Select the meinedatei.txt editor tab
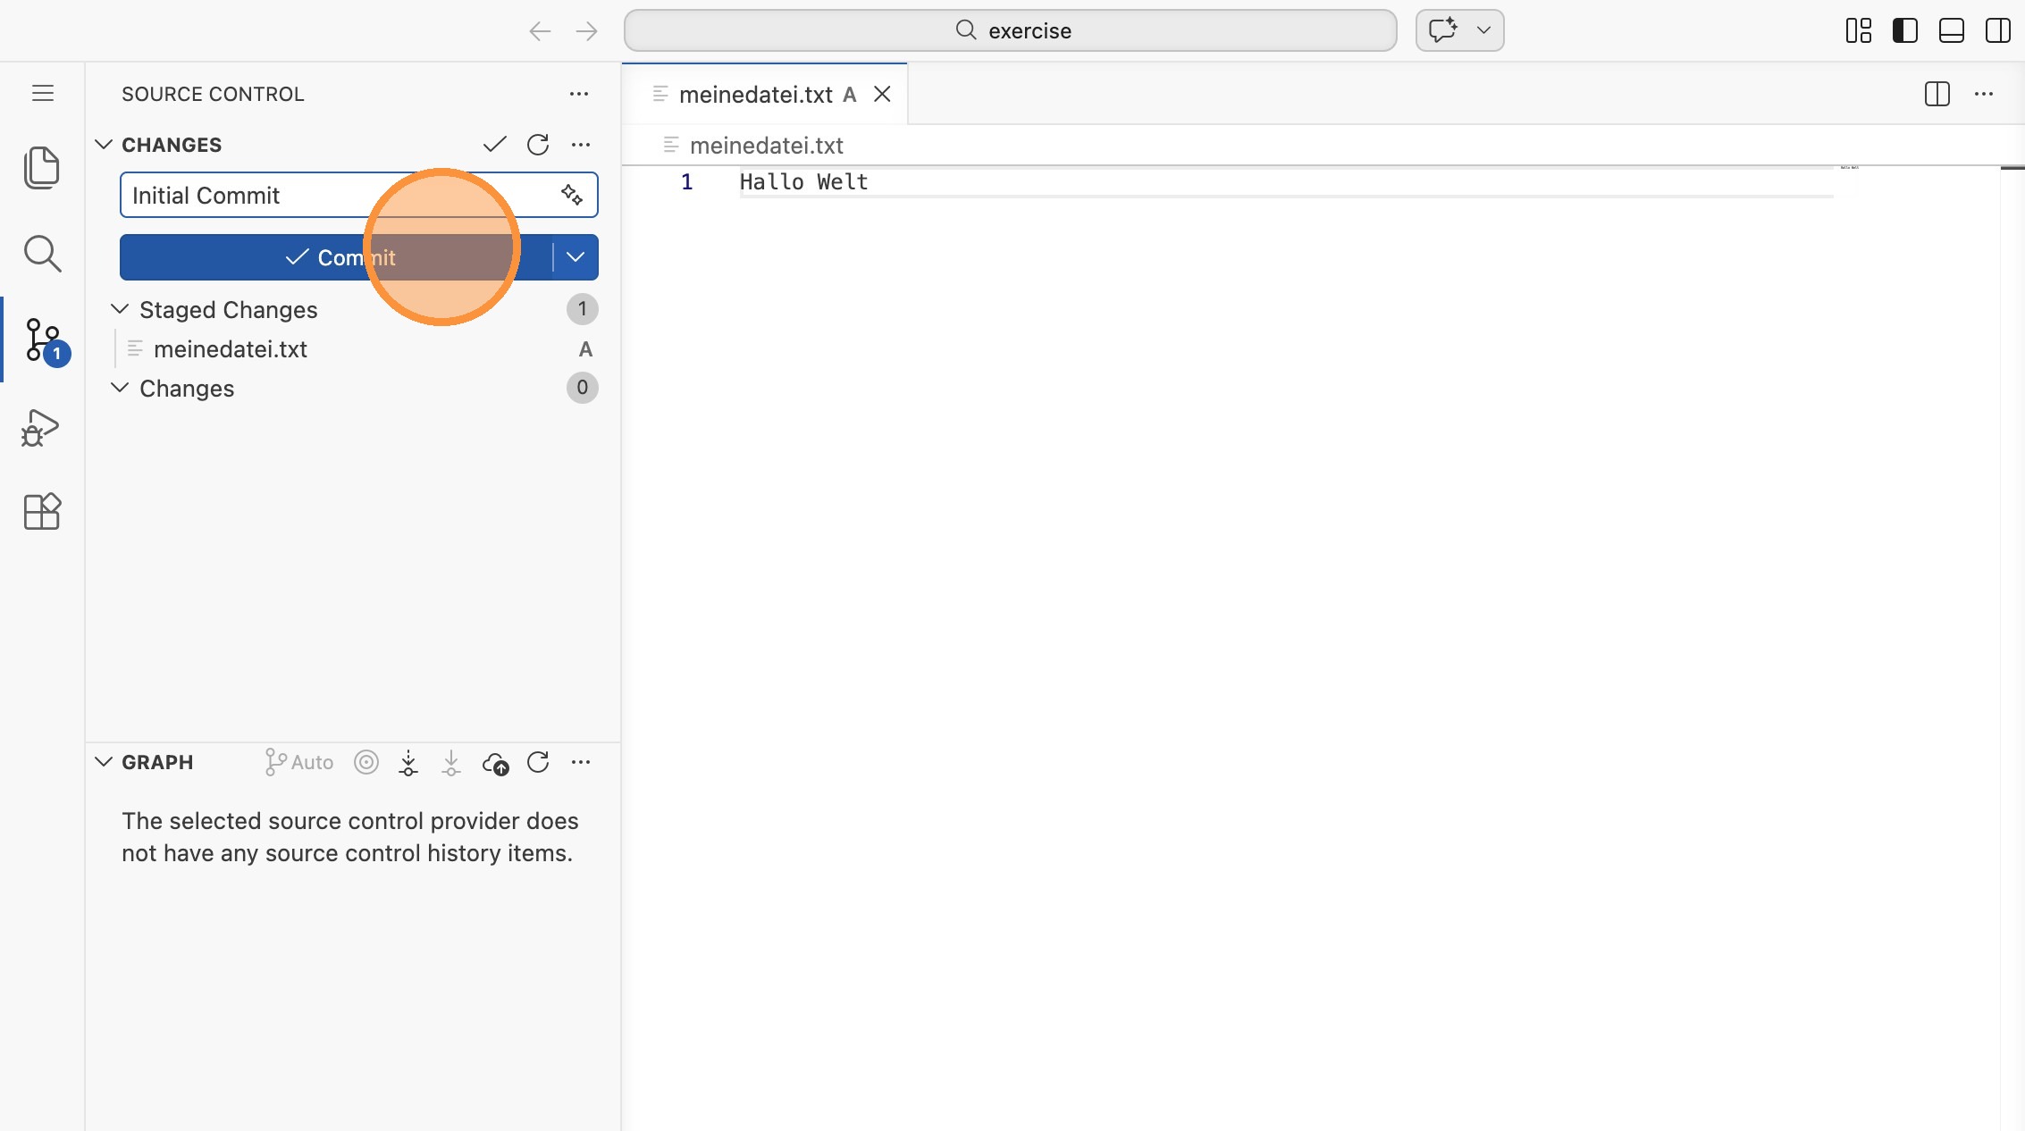This screenshot has height=1131, width=2025. (755, 95)
